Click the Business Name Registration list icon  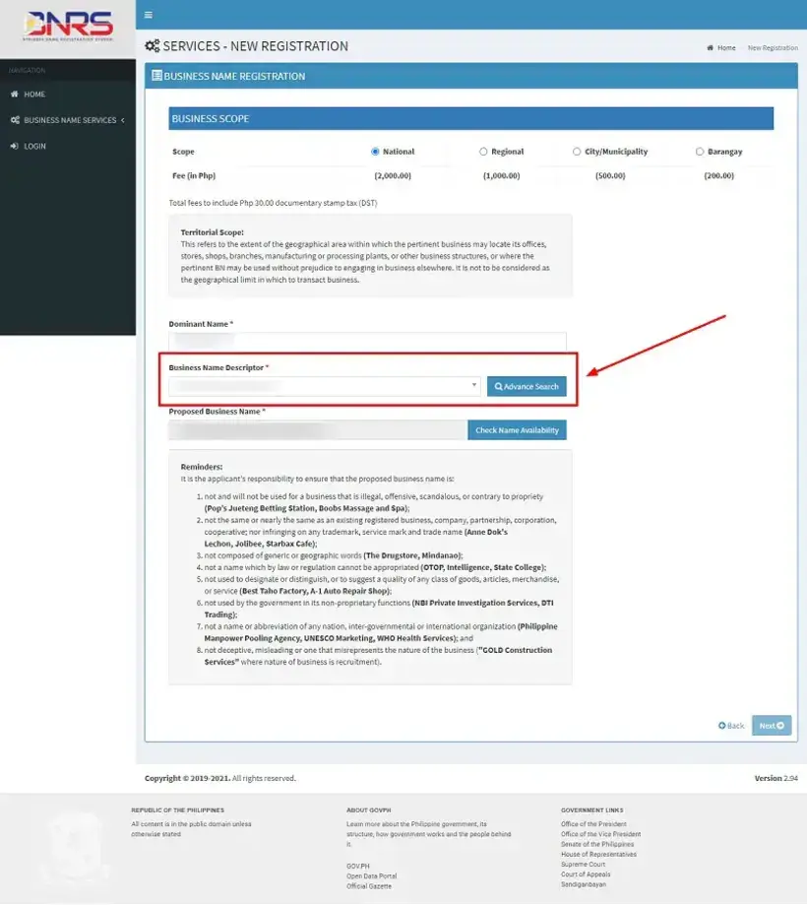pos(156,76)
